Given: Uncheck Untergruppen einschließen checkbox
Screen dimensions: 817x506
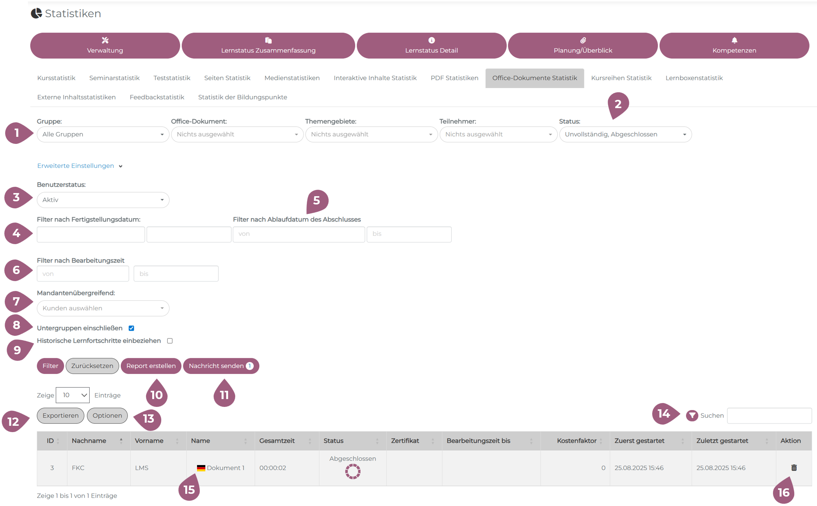Looking at the screenshot, I should click(x=131, y=328).
